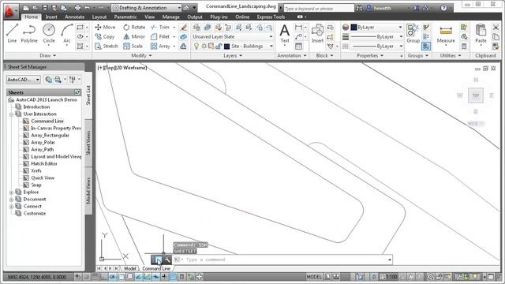Activate the Fillet tool
This screenshot has width=505, height=284.
(x=160, y=37)
